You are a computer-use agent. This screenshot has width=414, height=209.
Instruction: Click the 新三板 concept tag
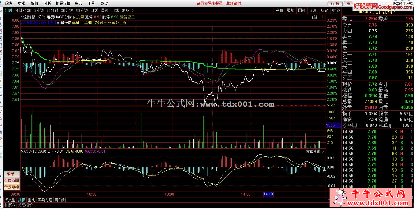point(105,23)
